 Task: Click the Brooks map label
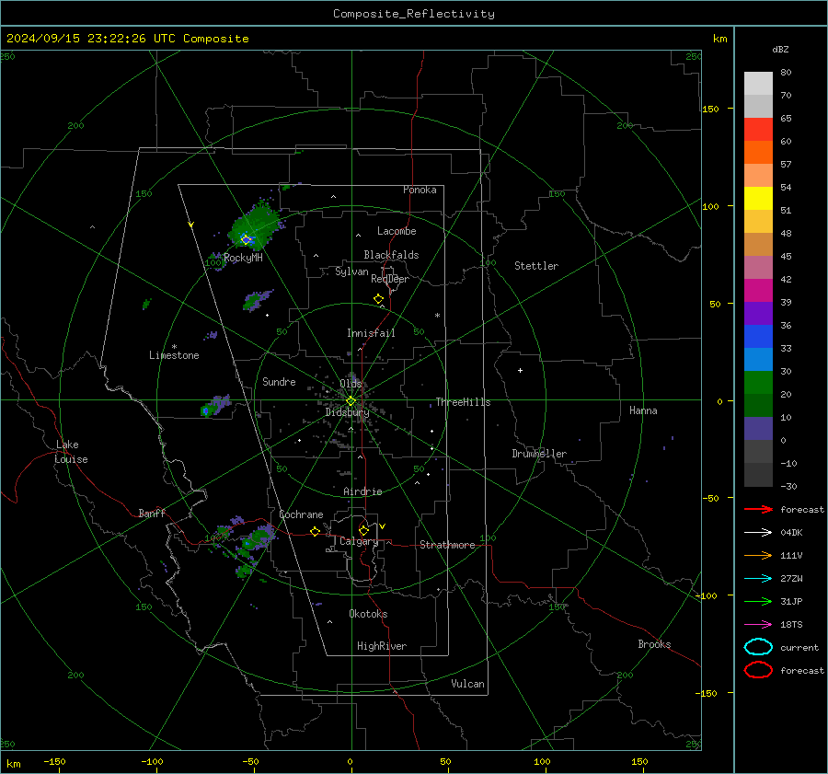654,644
